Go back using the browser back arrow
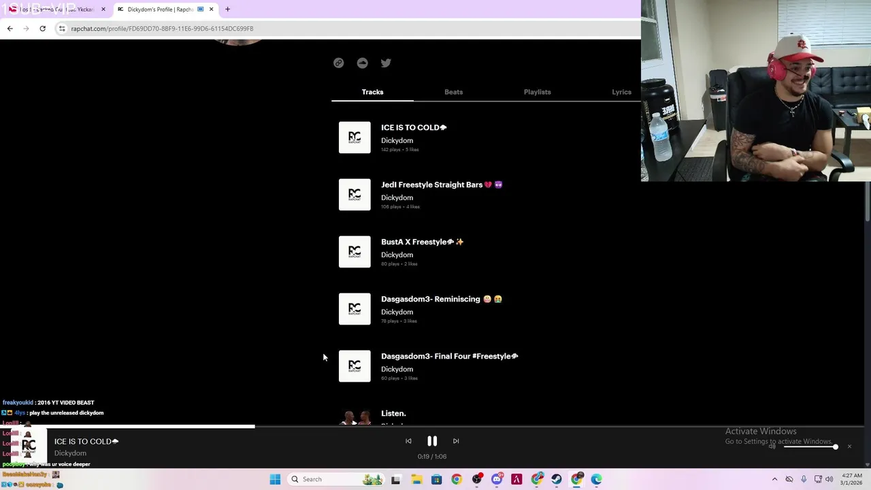 [x=10, y=29]
